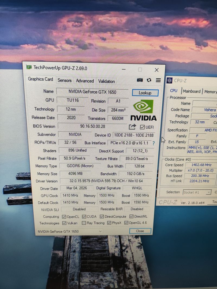Open the GPU-Z hamburger menu
The image size is (217, 289).
[158, 80]
